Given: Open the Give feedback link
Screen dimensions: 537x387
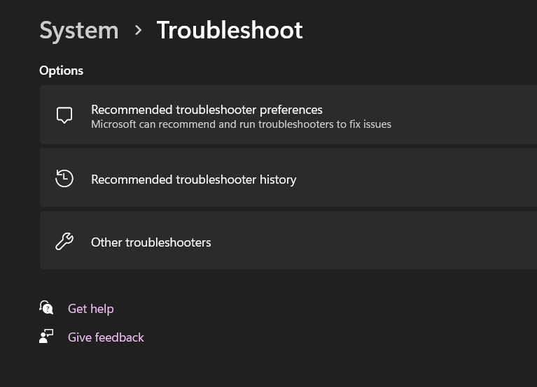Looking at the screenshot, I should 106,337.
